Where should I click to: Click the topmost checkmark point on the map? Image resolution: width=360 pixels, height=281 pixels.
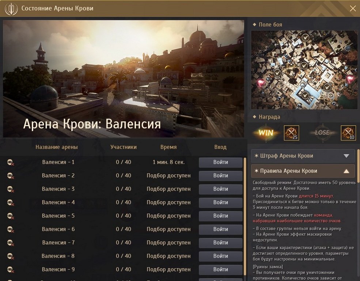tap(305, 37)
